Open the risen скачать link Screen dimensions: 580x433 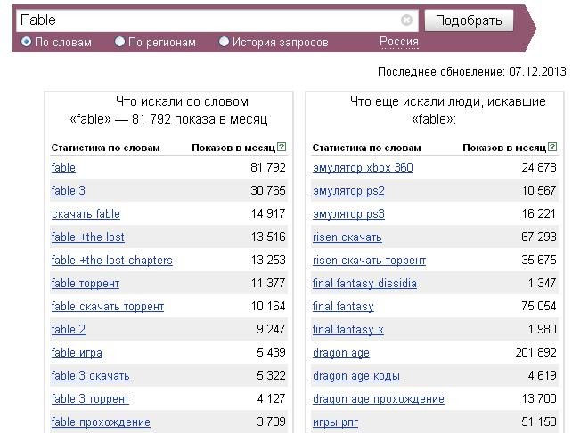point(347,237)
